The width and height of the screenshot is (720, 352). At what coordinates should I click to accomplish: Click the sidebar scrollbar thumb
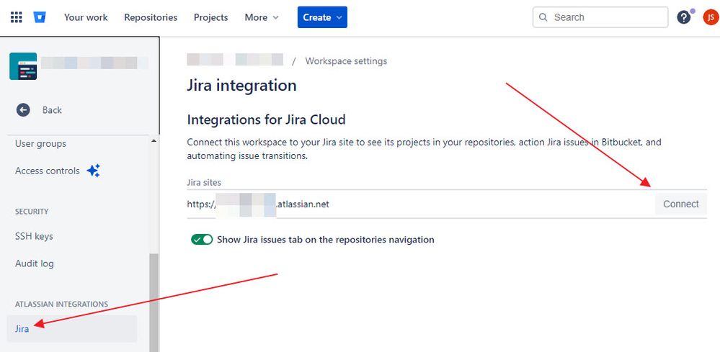(x=154, y=302)
